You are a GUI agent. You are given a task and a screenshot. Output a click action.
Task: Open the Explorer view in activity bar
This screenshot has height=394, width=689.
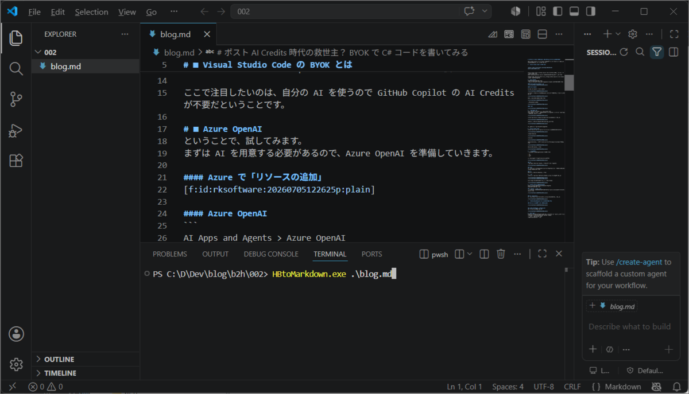tap(16, 38)
